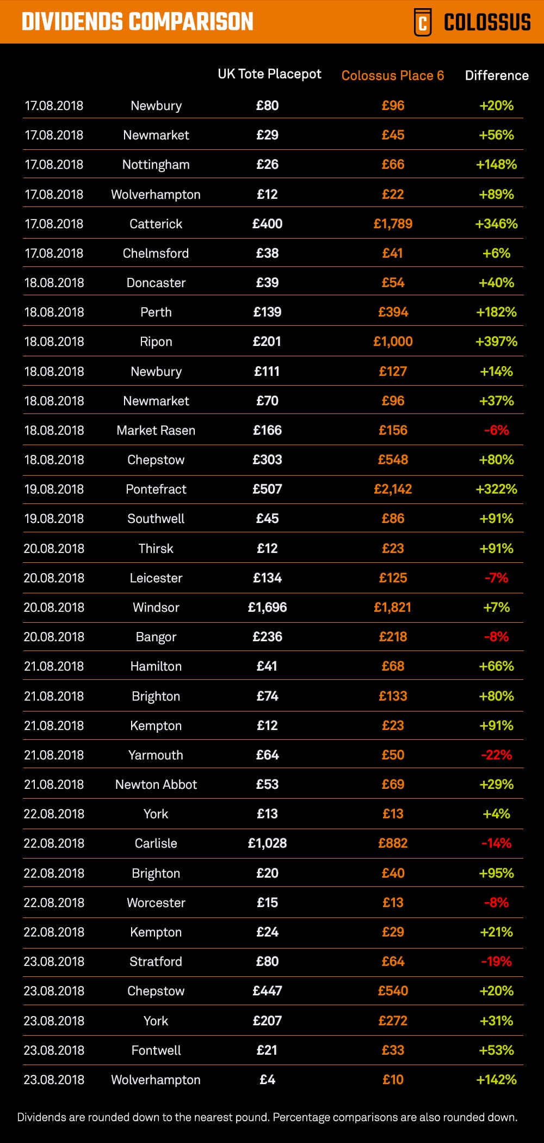Click the Difference column header
Screen dimensions: 544x1143
coord(496,76)
